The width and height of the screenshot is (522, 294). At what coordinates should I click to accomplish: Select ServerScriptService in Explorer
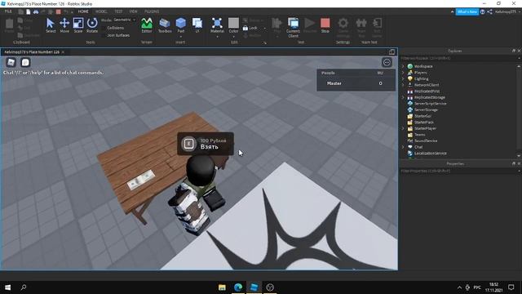click(430, 104)
